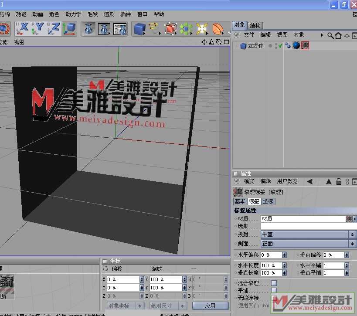357x316 pixels.
Task: Select the material thumbnail in the material panel
Action: (7, 284)
